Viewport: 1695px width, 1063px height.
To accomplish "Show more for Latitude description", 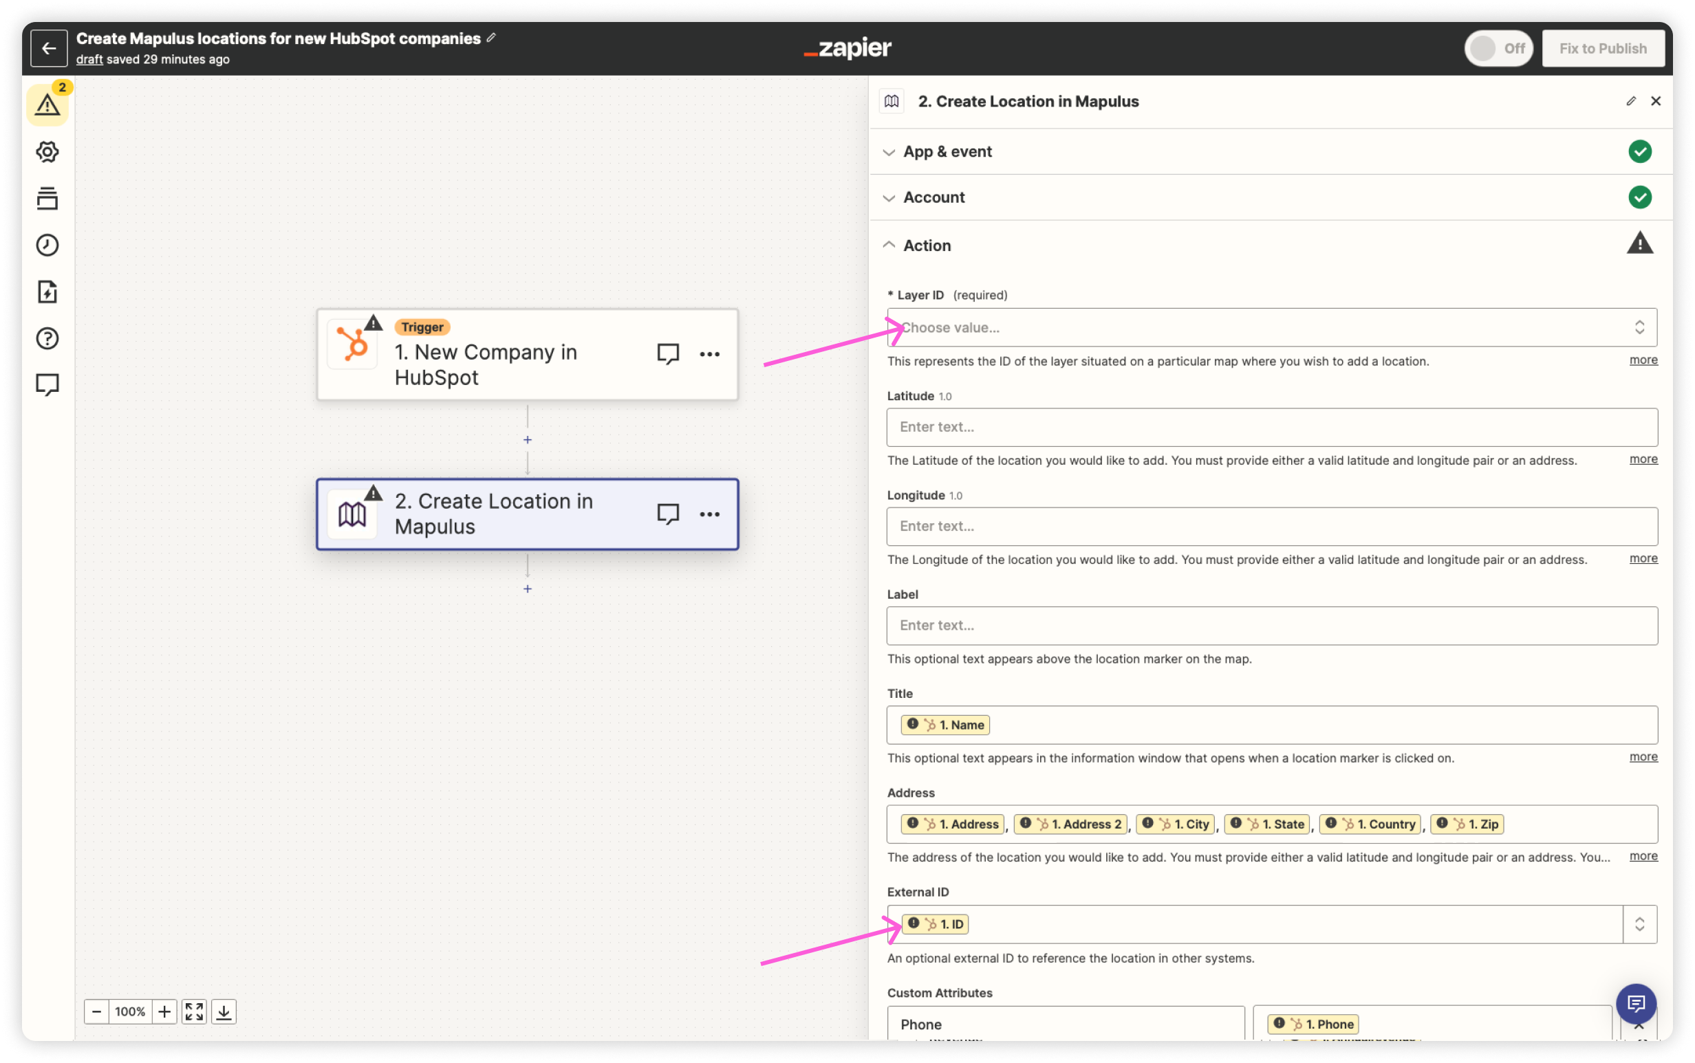I will click(x=1643, y=459).
